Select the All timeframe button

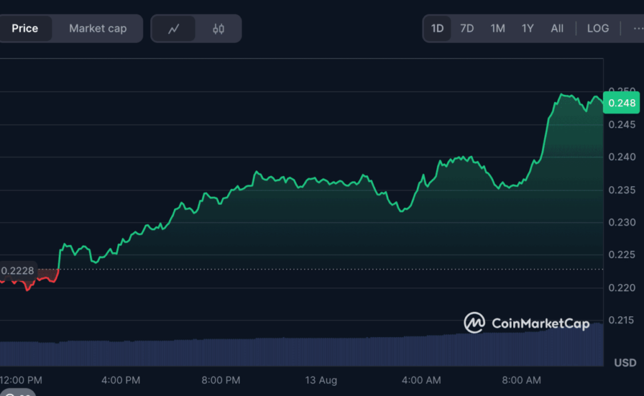[557, 28]
